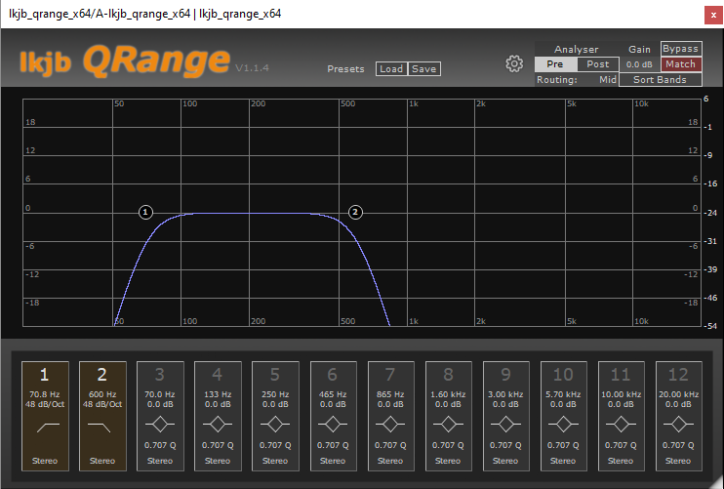Close the plugin window
Screen dimensions: 724x489
(713, 16)
